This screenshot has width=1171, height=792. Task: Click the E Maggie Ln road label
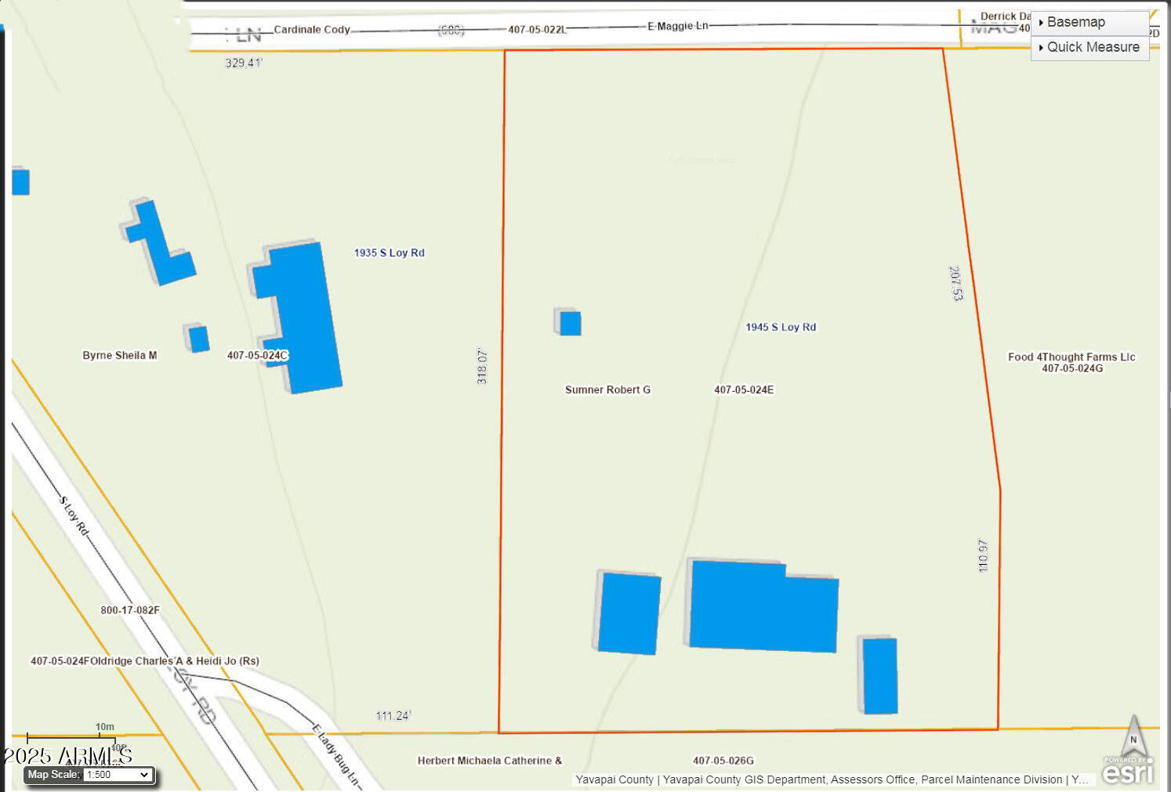[677, 25]
